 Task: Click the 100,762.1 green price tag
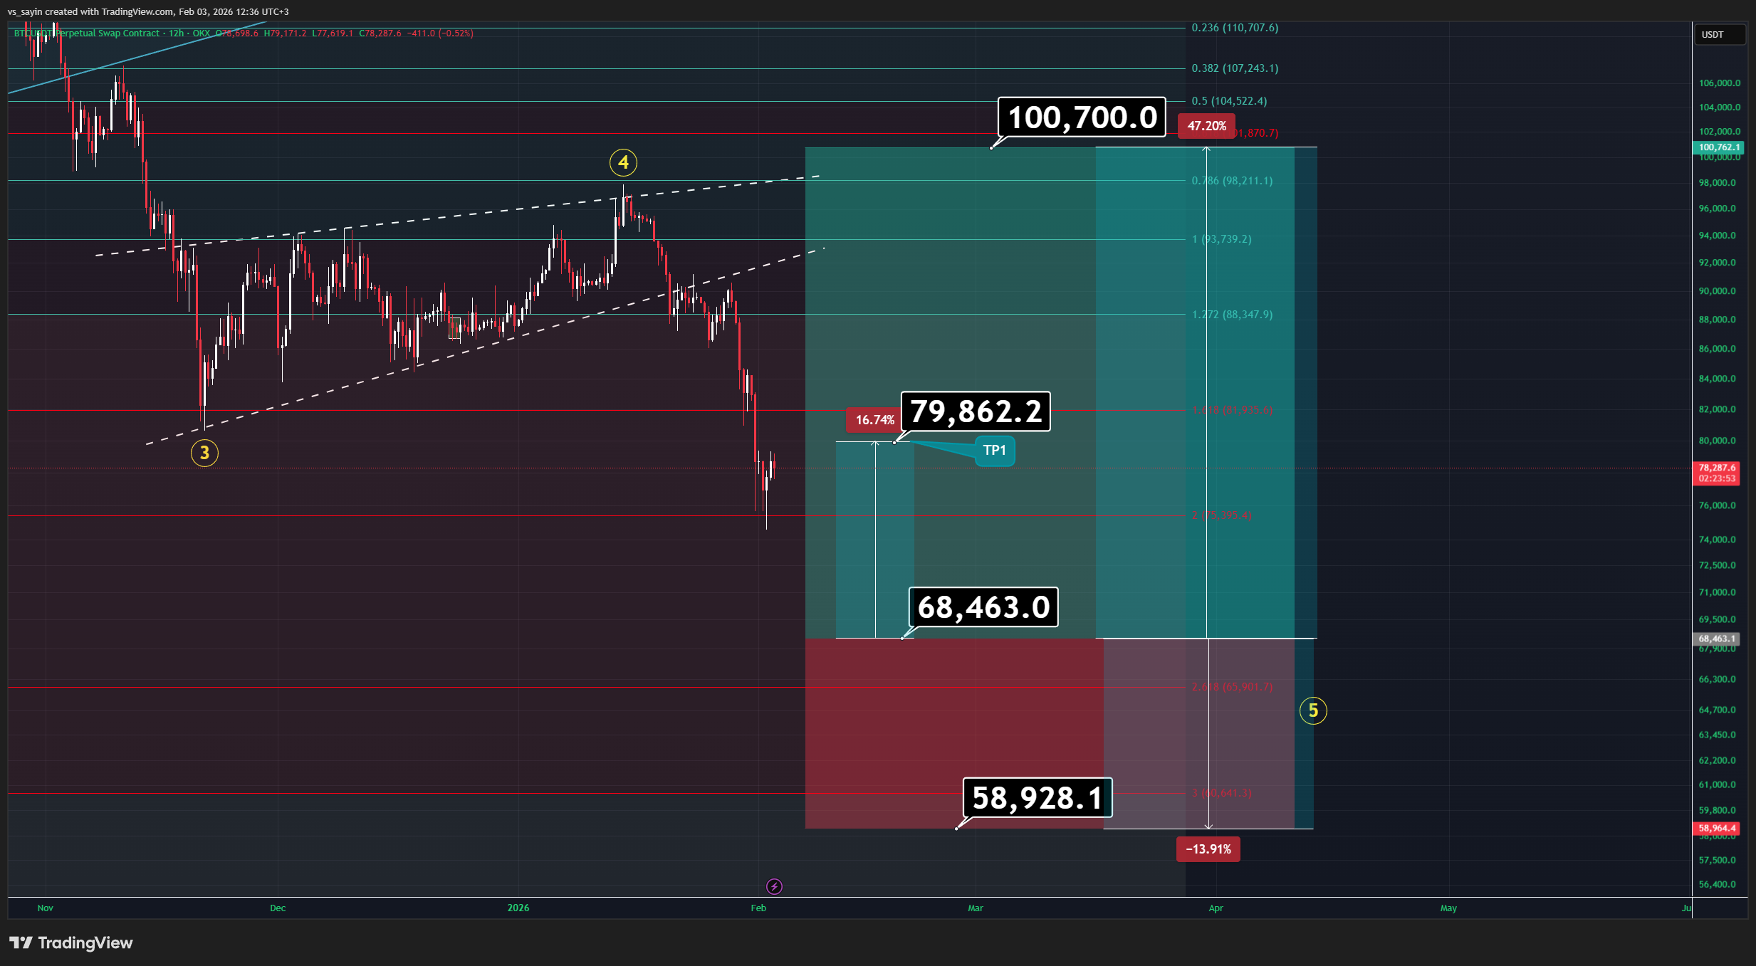pyautogui.click(x=1717, y=147)
